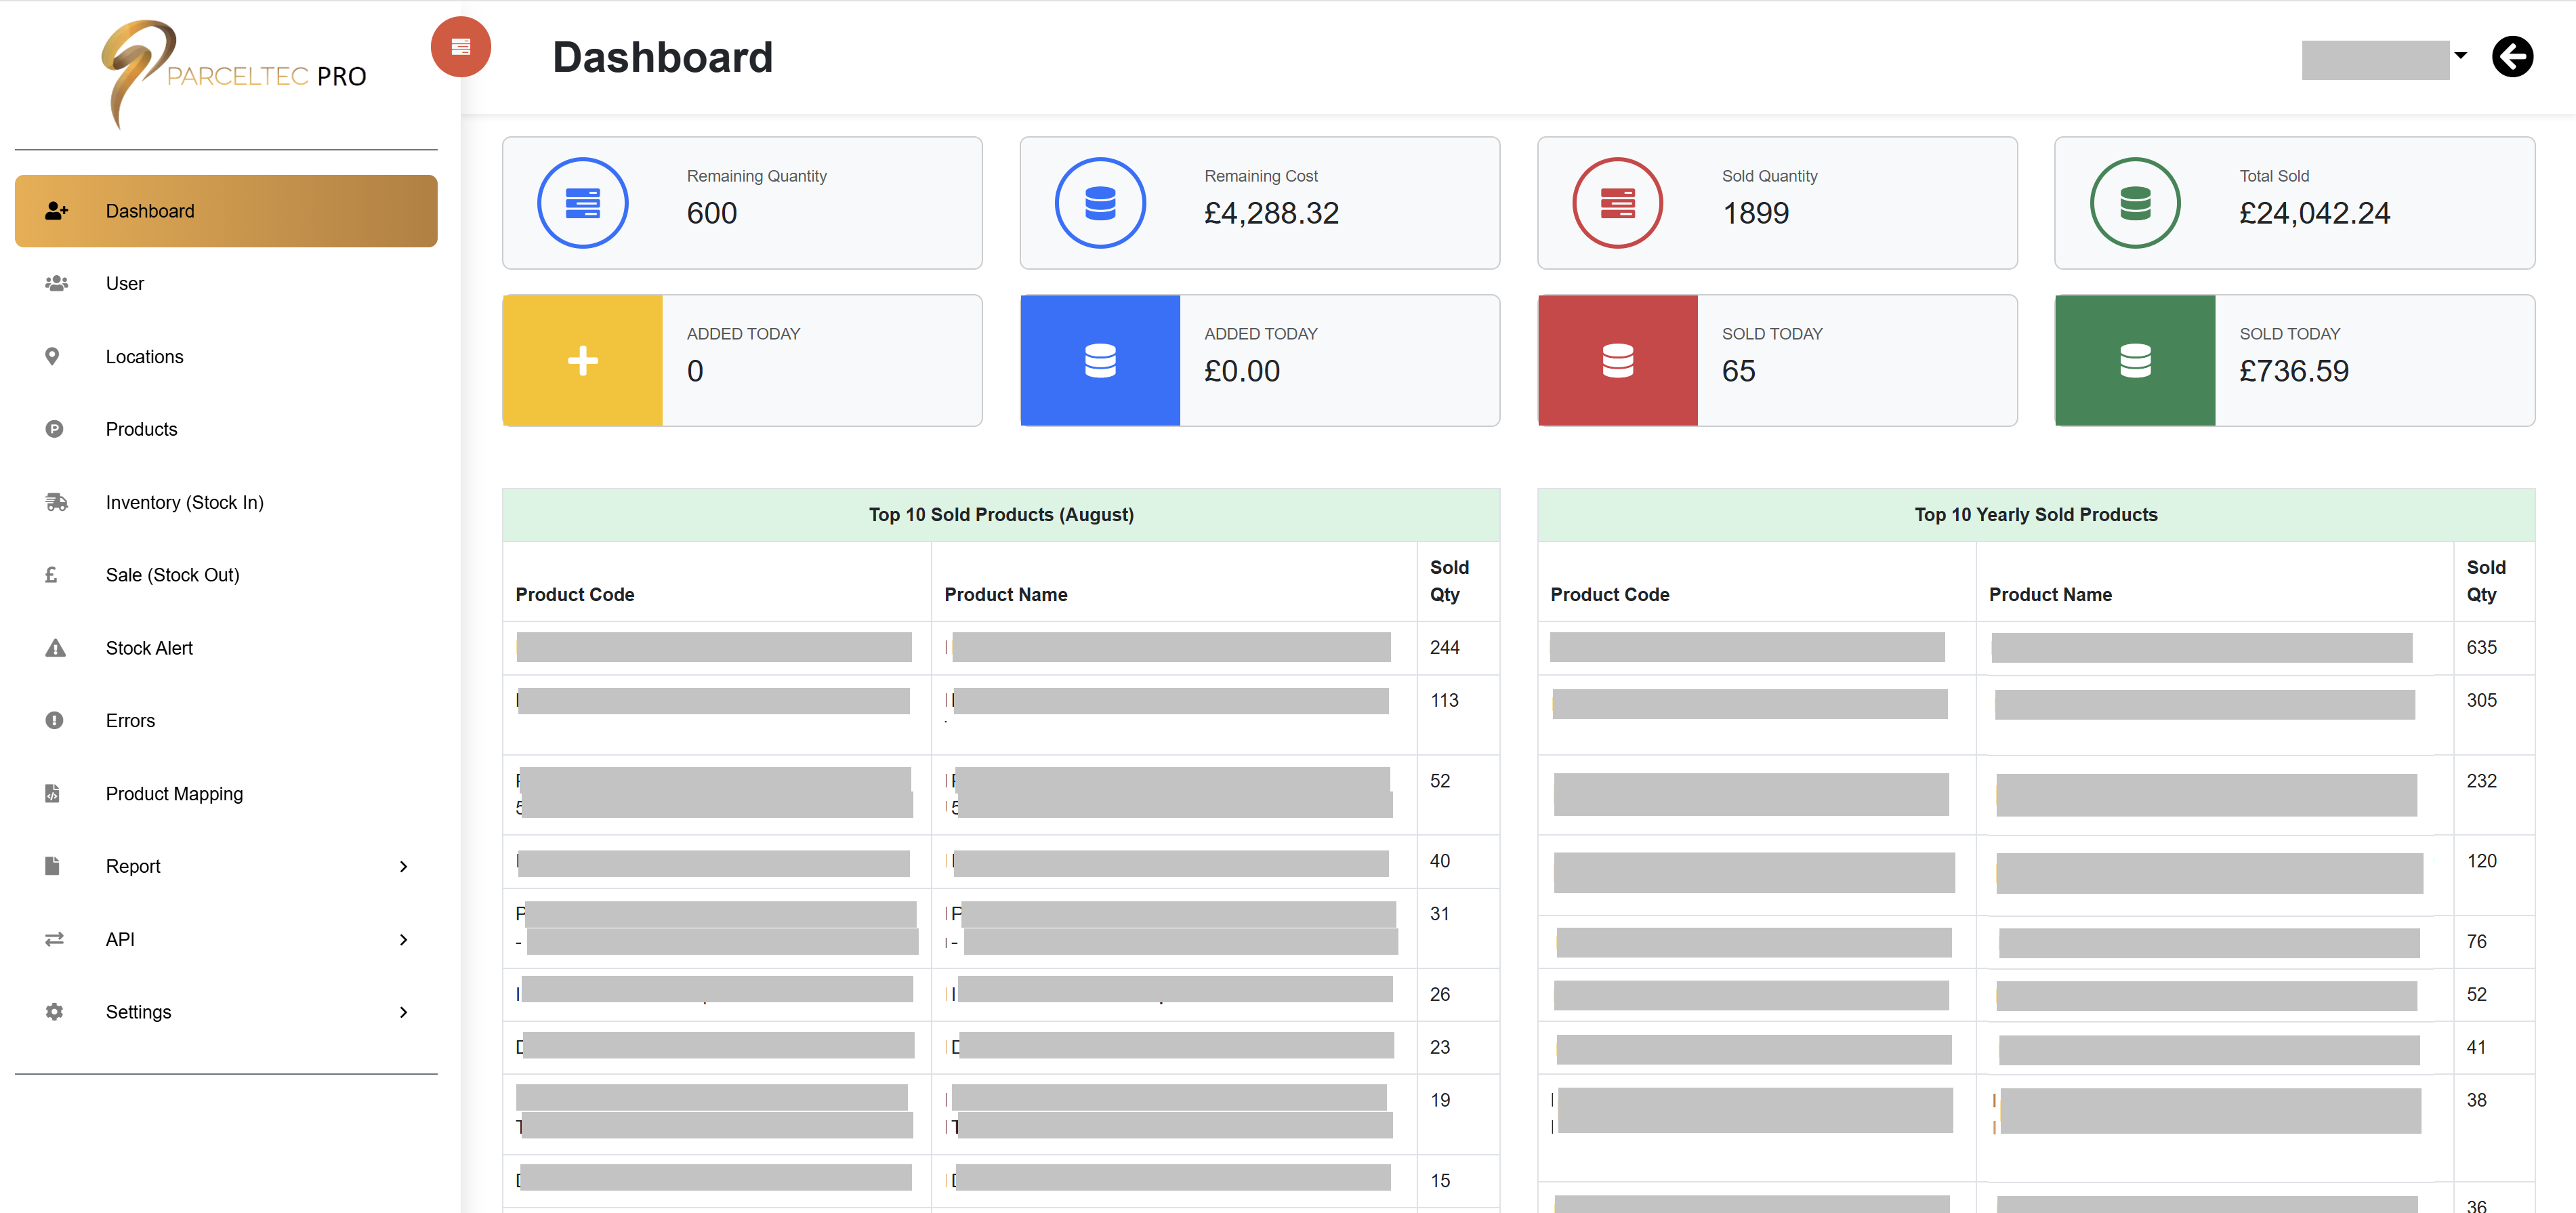This screenshot has width=2576, height=1213.
Task: Click the Locations map pin icon
Action: [x=53, y=356]
